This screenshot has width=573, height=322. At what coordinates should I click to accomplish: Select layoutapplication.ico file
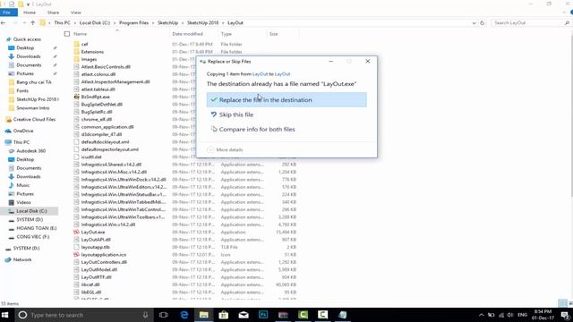coord(104,254)
